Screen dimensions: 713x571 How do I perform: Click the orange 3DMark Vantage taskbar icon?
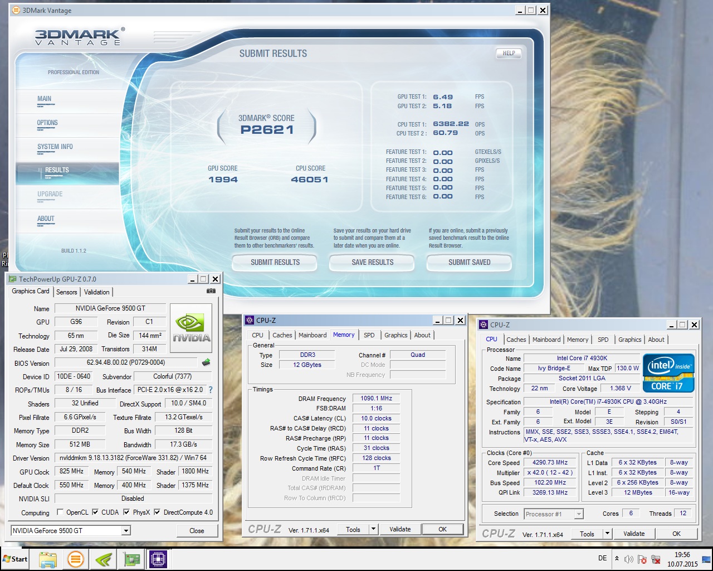(76, 559)
